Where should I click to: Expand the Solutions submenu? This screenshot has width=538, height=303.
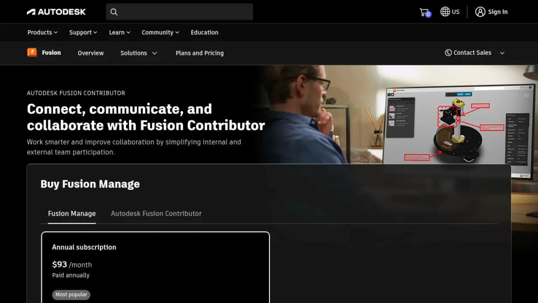pyautogui.click(x=138, y=53)
